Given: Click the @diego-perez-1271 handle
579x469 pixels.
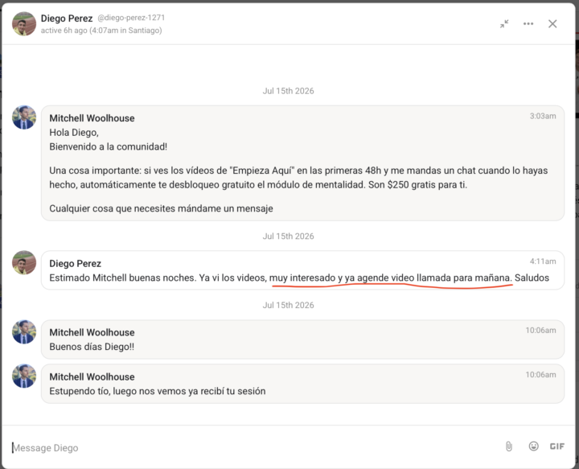Looking at the screenshot, I should pyautogui.click(x=131, y=18).
